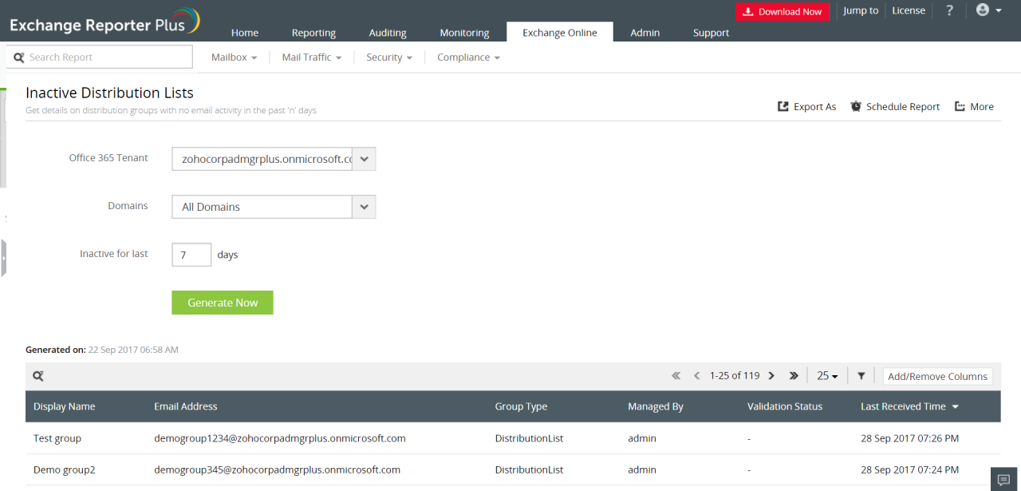Click the Download Now button
Image resolution: width=1021 pixels, height=491 pixels.
pos(783,11)
